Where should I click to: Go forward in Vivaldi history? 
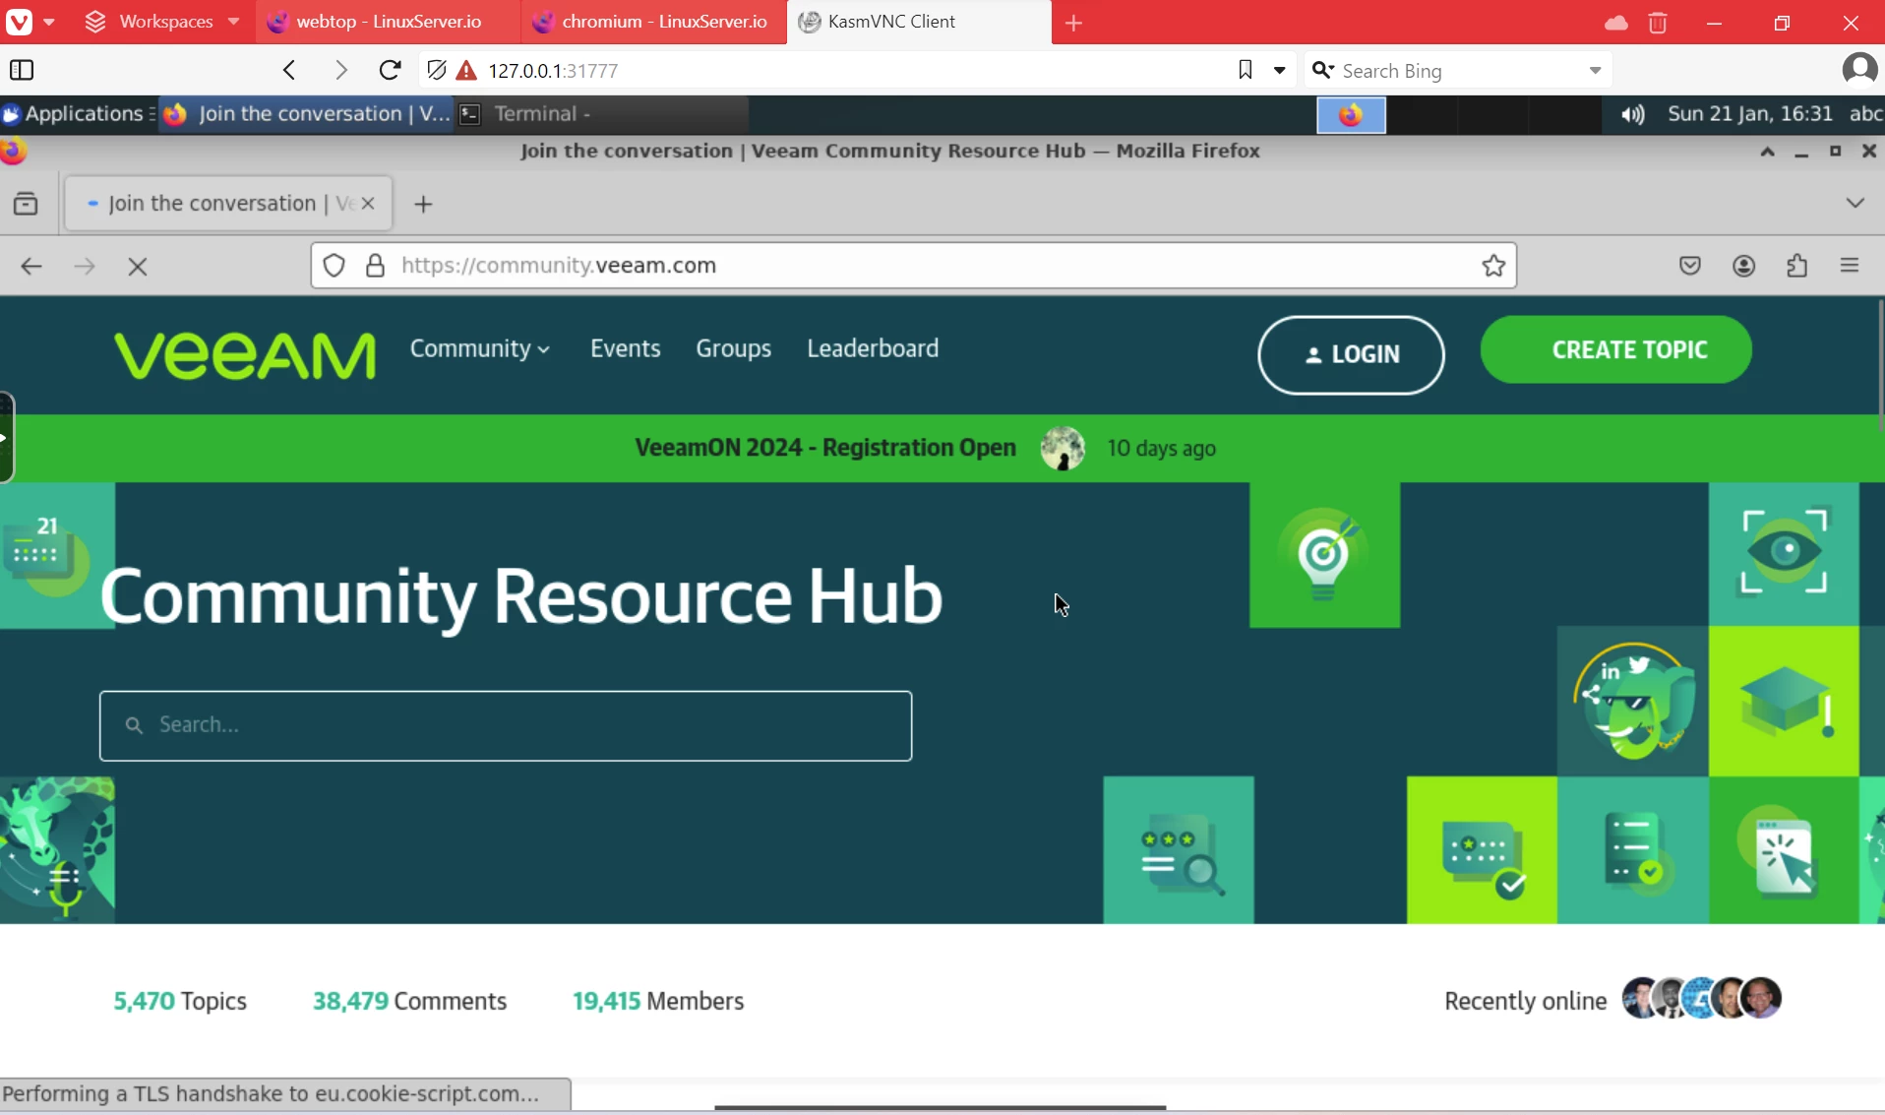[x=340, y=70]
